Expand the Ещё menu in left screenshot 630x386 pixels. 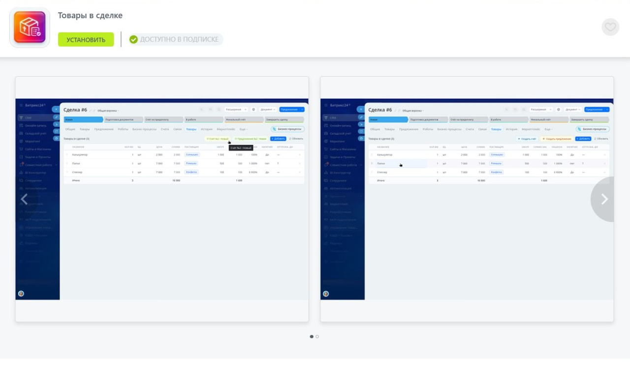244,129
